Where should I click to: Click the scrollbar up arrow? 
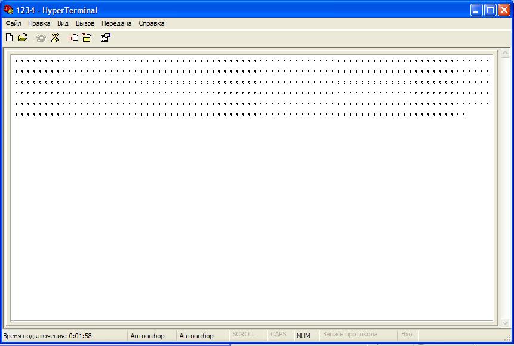pos(506,54)
